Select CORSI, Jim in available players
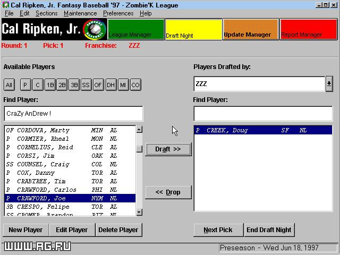 point(70,156)
